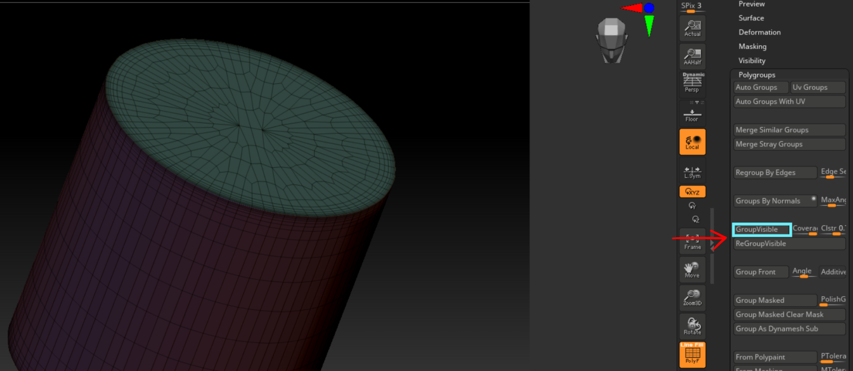Adjust the Angle slider
Image resolution: width=853 pixels, height=371 pixels.
[x=804, y=272]
